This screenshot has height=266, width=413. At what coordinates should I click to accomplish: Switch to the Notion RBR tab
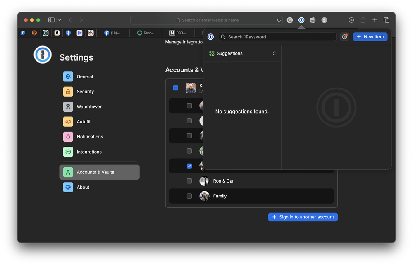click(178, 33)
